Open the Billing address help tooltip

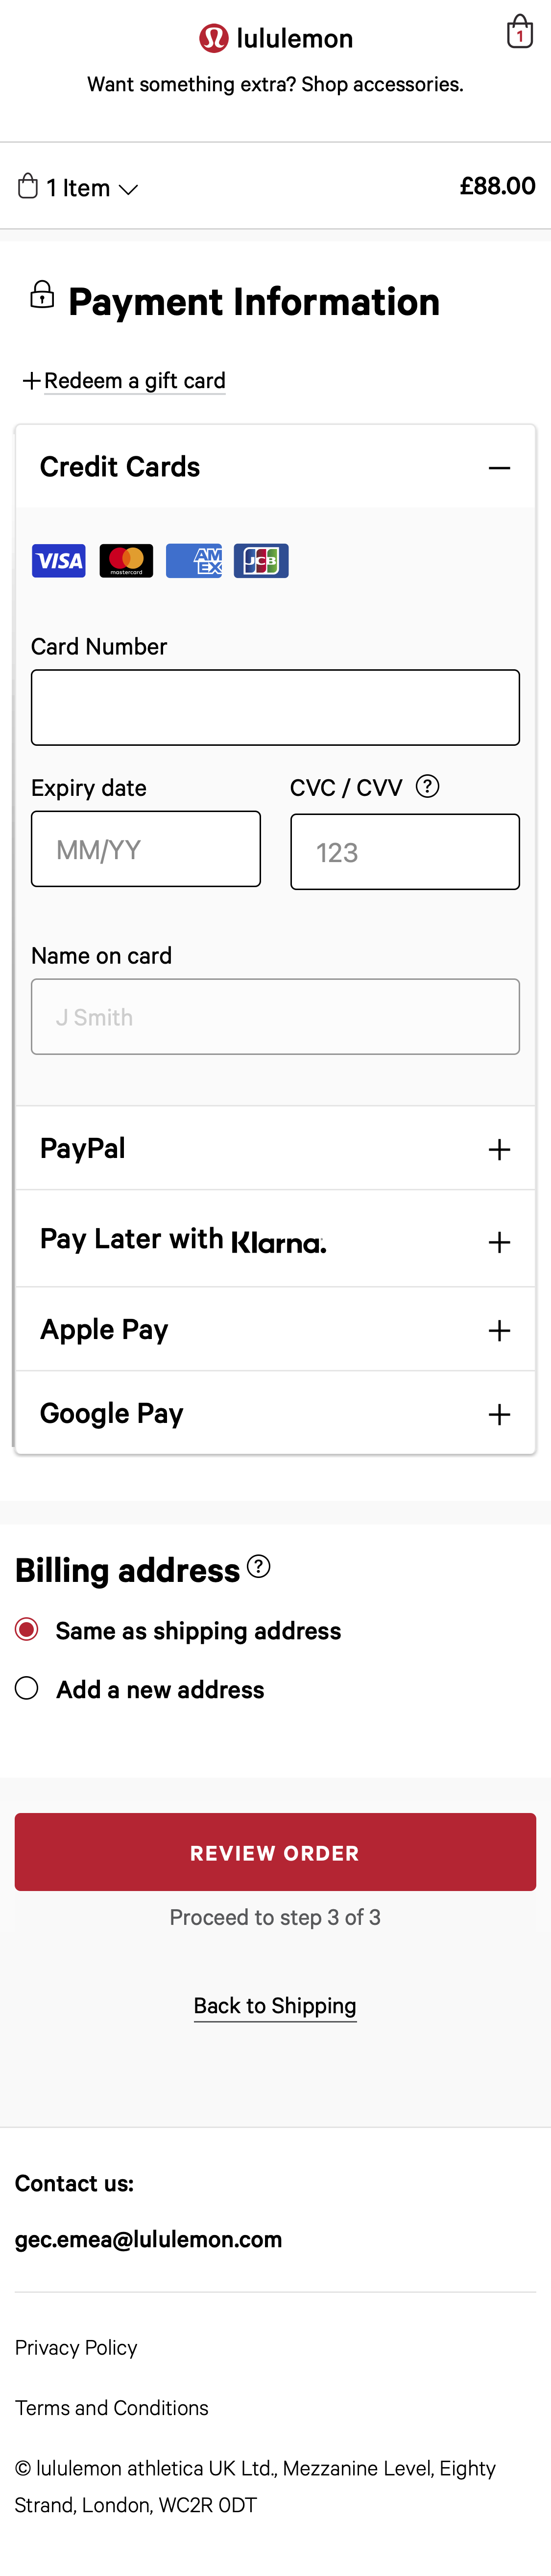(x=259, y=1566)
